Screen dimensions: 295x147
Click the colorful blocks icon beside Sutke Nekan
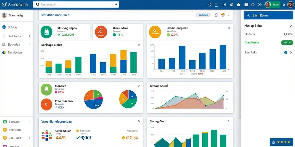[x=47, y=135]
